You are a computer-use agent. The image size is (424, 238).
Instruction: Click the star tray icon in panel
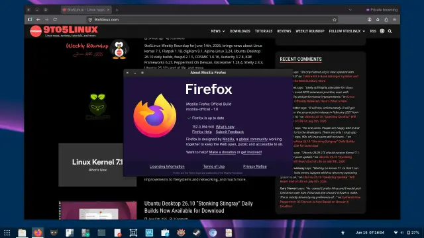coord(343,232)
